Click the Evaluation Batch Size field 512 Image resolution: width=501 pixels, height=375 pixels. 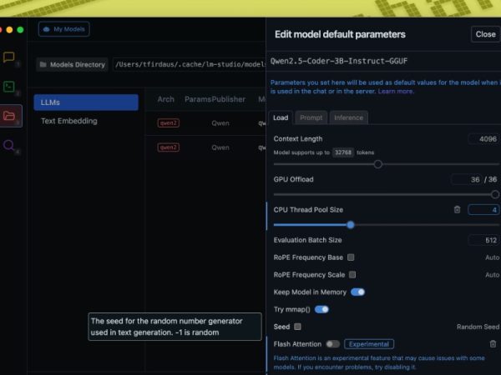483,240
